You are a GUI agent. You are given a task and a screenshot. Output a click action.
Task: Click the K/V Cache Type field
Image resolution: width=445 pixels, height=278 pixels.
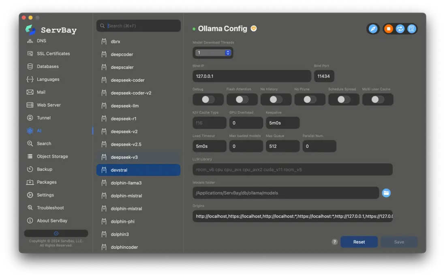coord(210,123)
